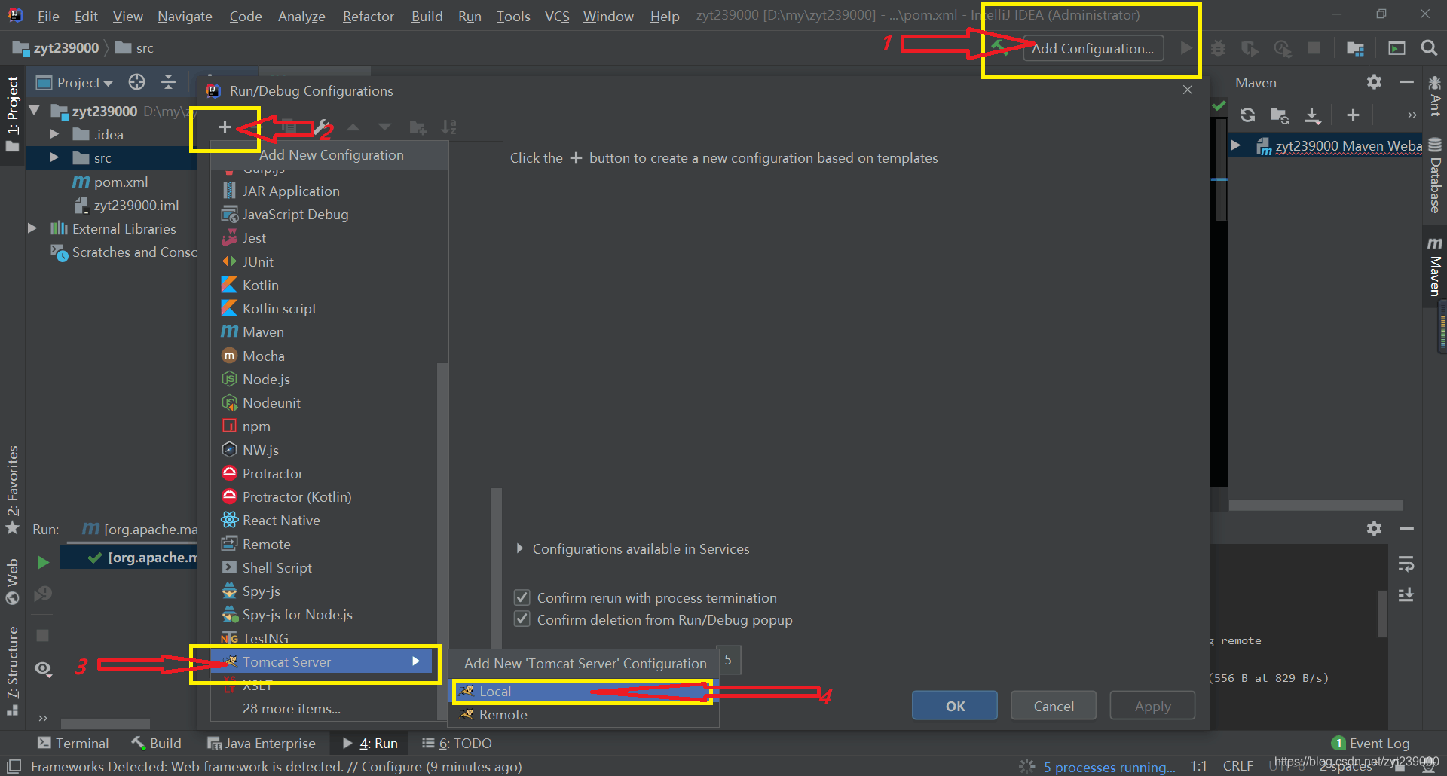The height and width of the screenshot is (776, 1447).
Task: Click Maven download sources icon
Action: [1312, 115]
